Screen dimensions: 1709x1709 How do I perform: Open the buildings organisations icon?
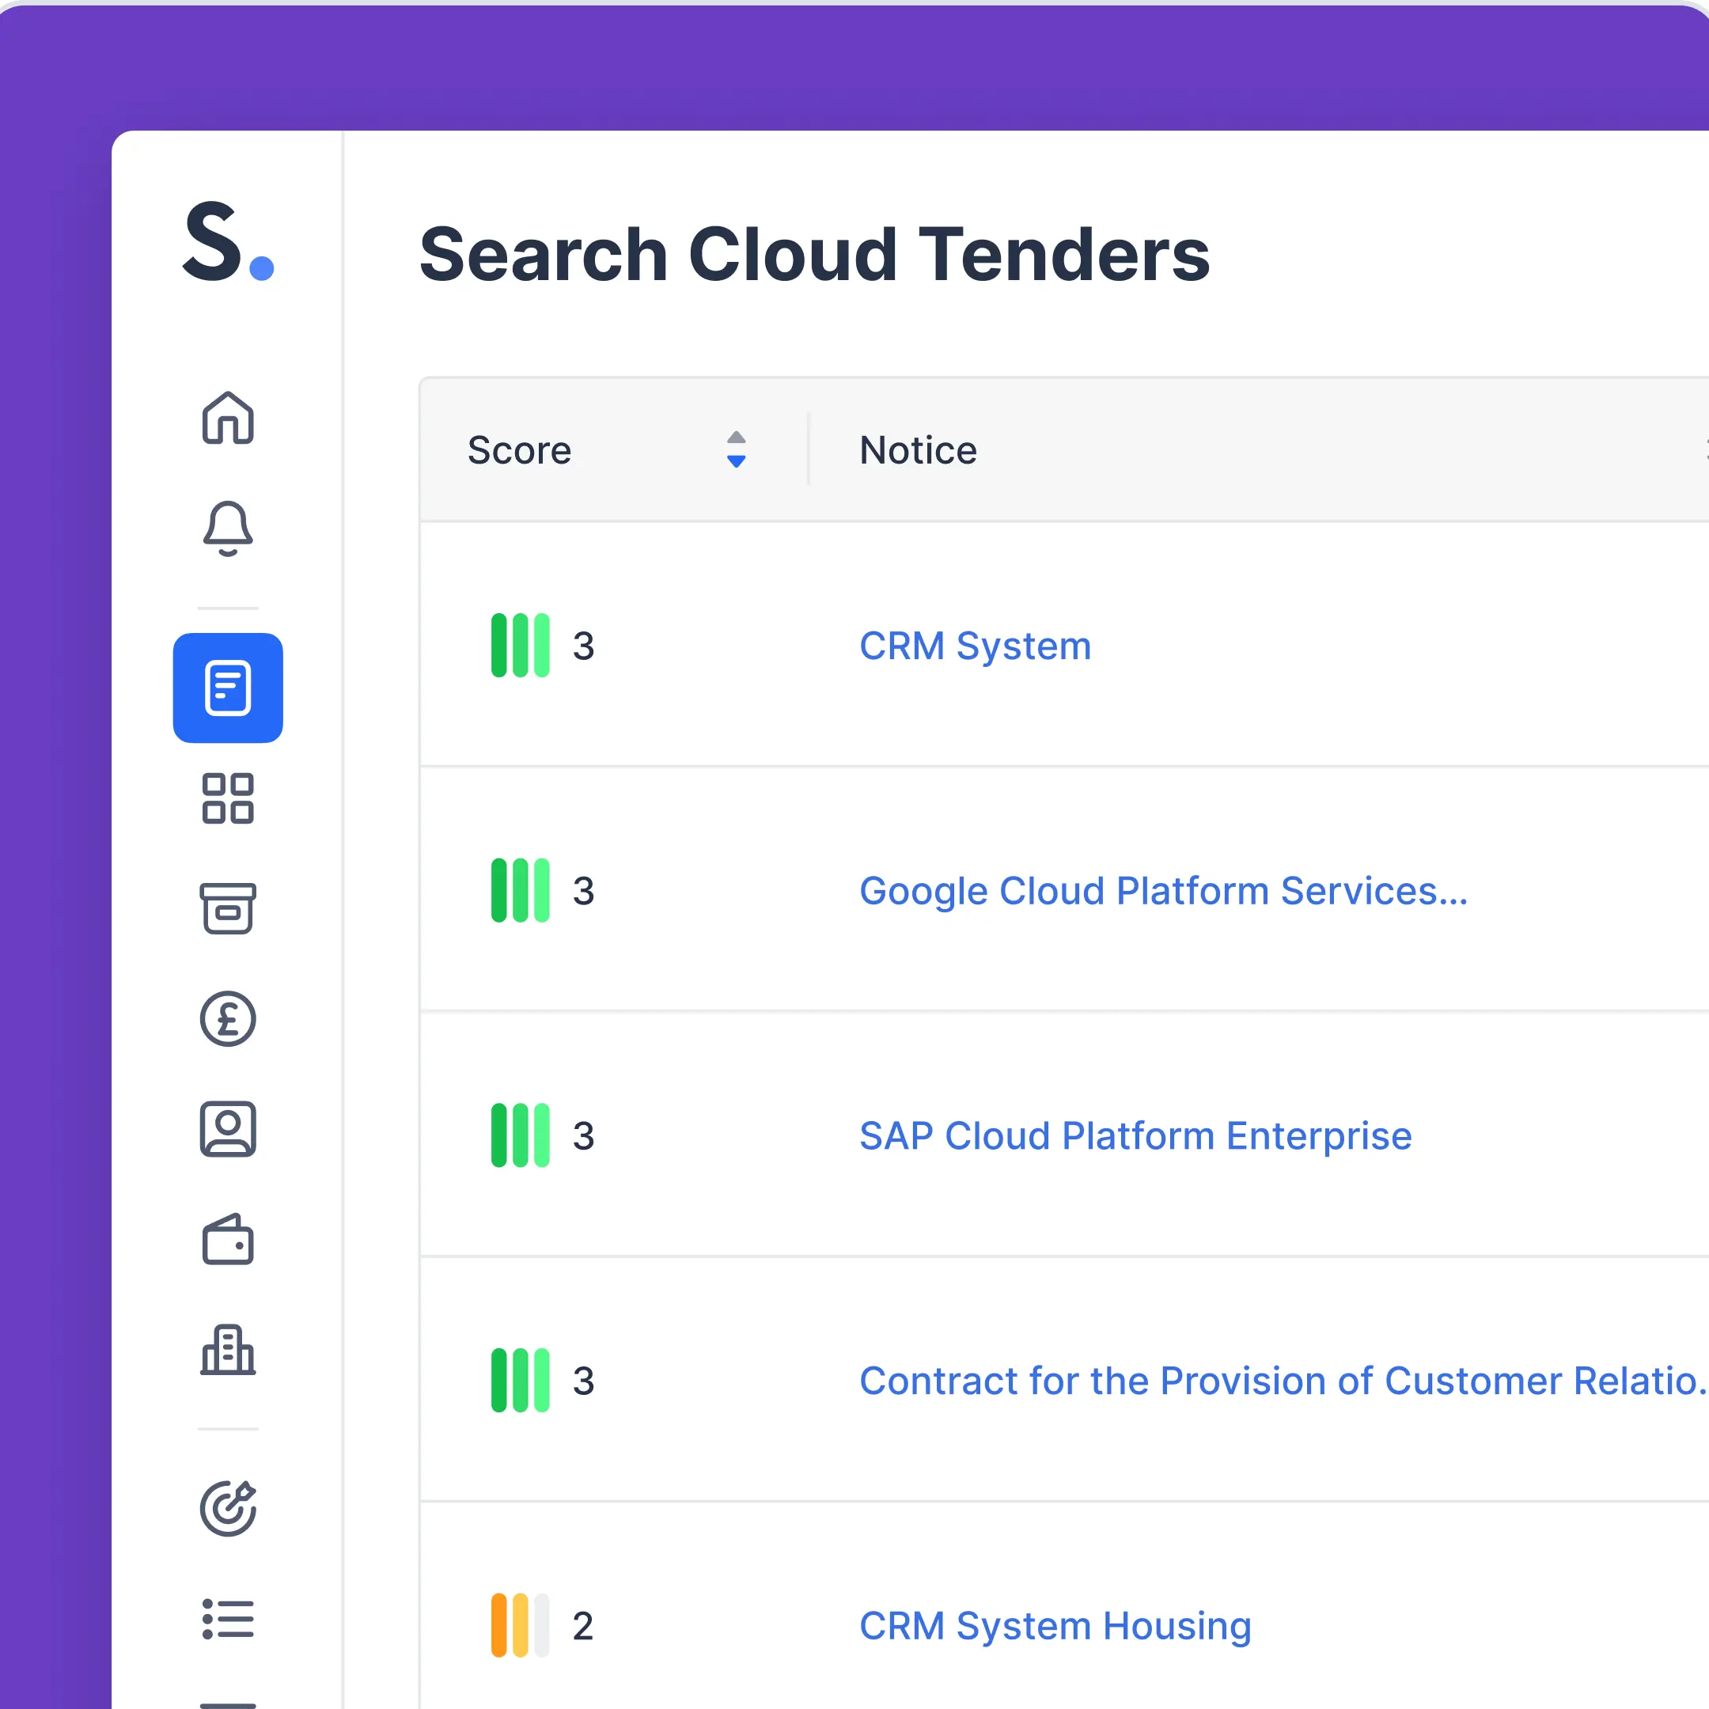228,1350
